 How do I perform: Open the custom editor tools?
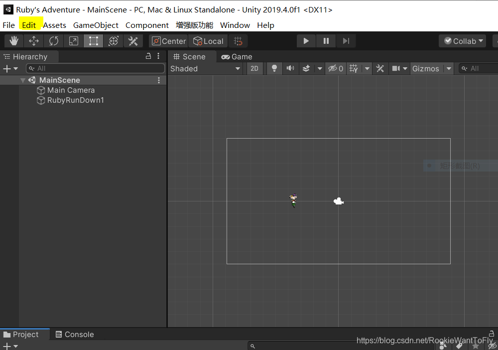(133, 41)
